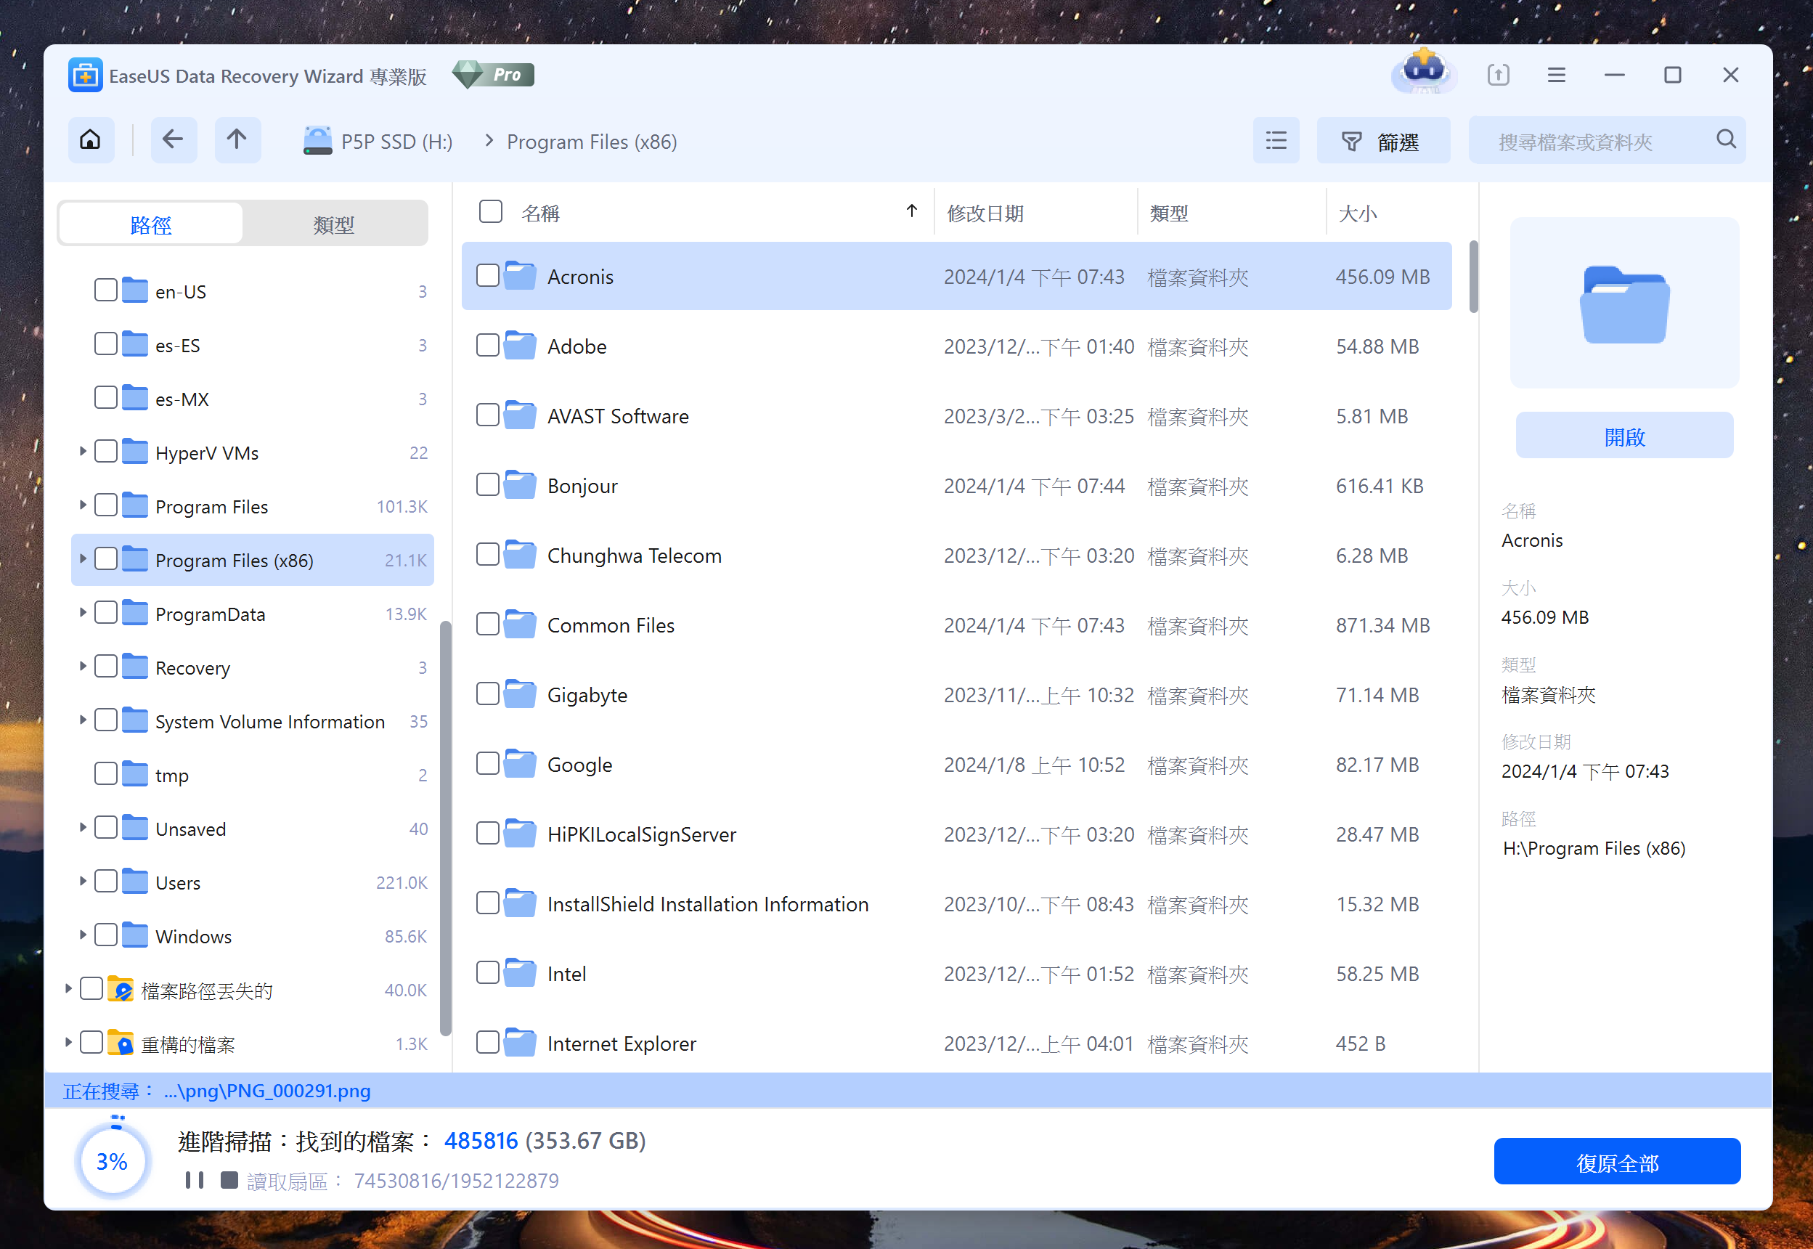
Task: Click the search magnifier icon
Action: tap(1725, 141)
